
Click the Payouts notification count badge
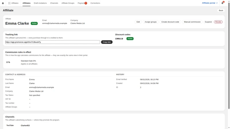pyautogui.click(x=86, y=3)
